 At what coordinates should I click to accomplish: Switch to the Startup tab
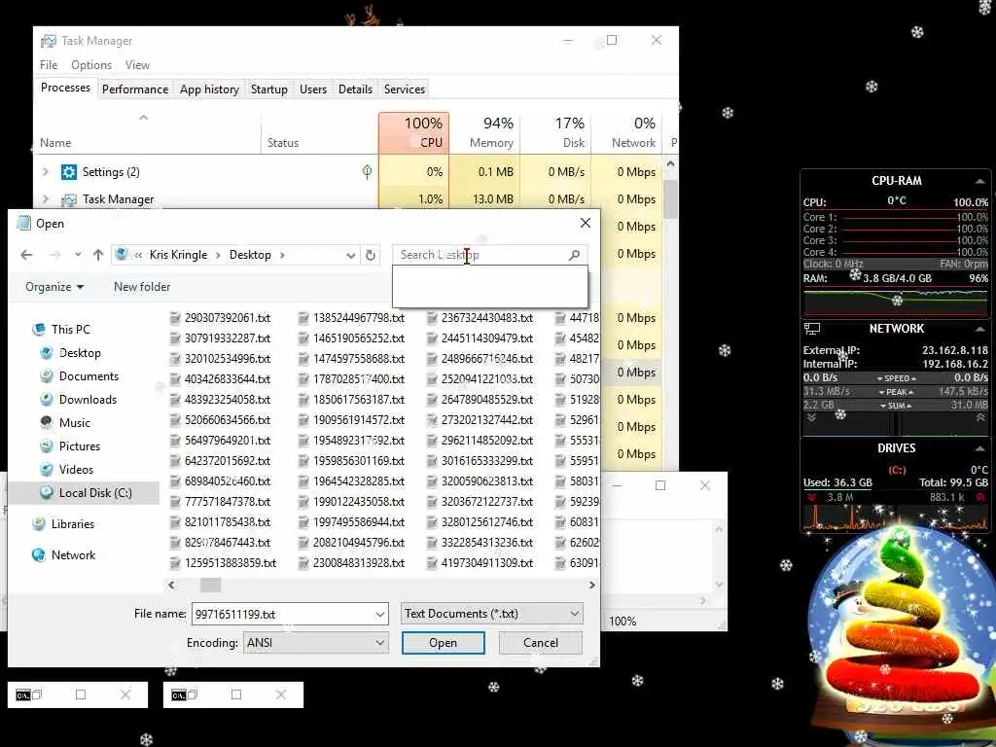(x=268, y=89)
